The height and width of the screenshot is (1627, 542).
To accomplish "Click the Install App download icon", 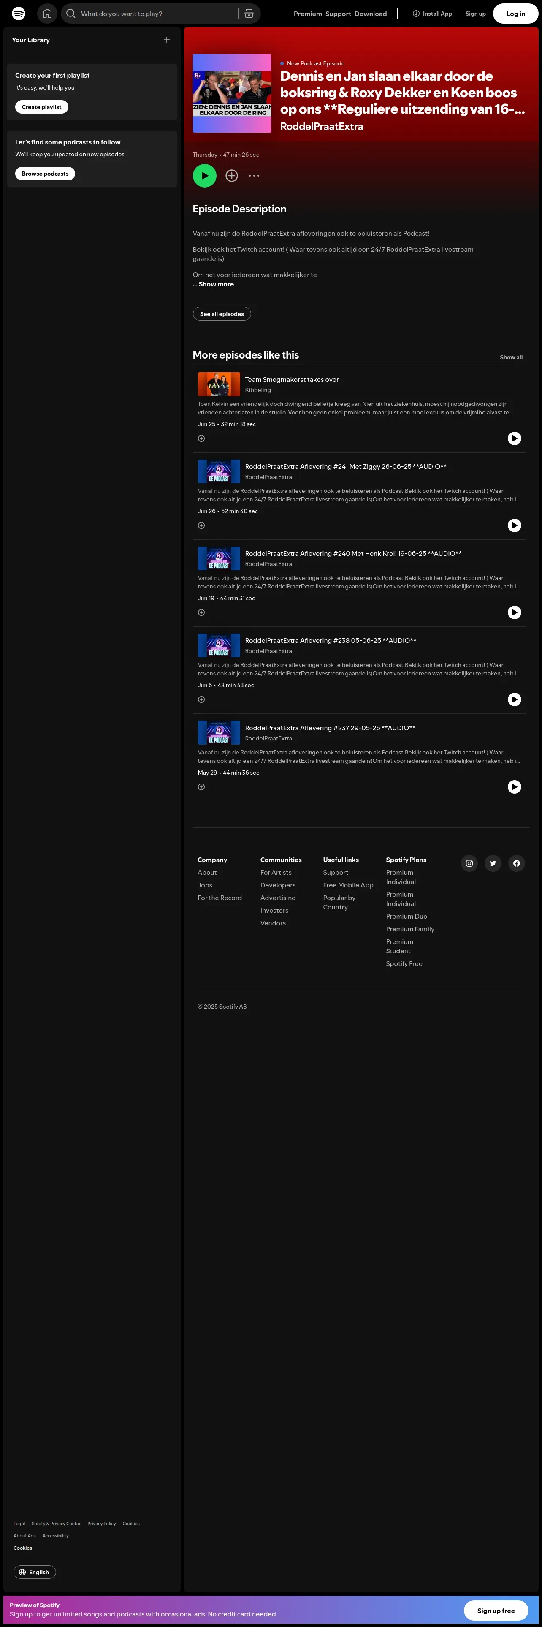I will click(416, 13).
